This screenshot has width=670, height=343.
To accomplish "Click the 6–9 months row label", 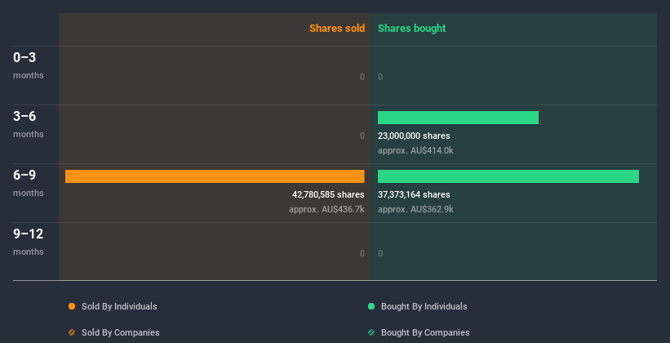I will (x=29, y=183).
